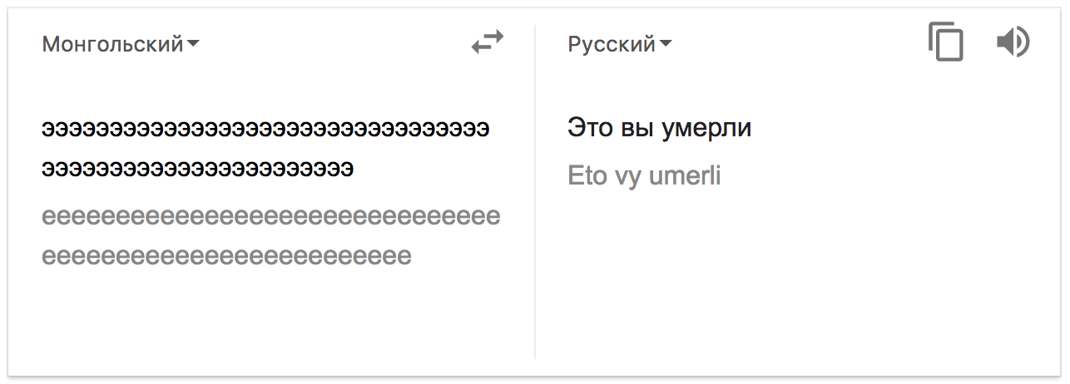Image resolution: width=1070 pixels, height=384 pixels.
Task: Click the first line of Mongolian source text
Action: pos(265,130)
